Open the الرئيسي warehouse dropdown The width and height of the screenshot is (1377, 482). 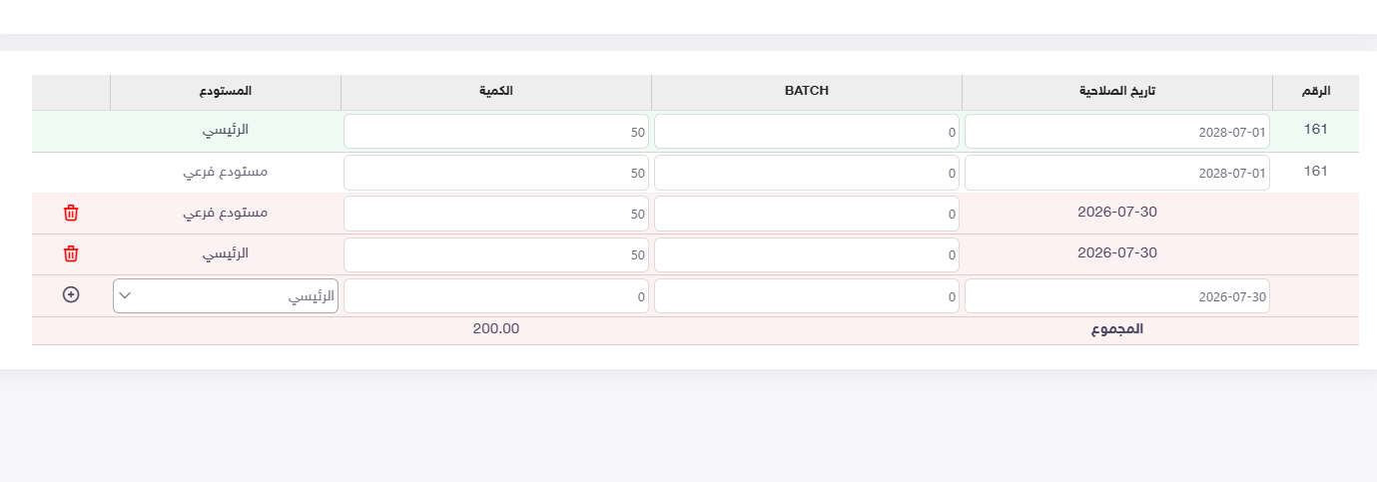tap(226, 296)
